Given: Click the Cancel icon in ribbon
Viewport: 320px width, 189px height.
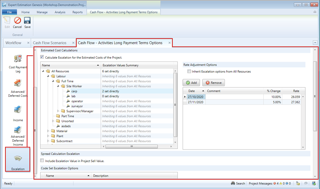Looking at the screenshot, I should coord(17,21).
